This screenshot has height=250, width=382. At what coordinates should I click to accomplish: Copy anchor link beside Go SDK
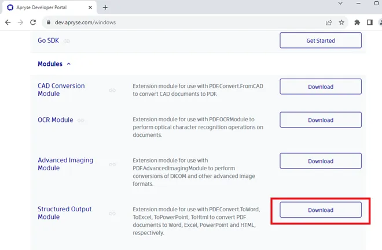[67, 41]
